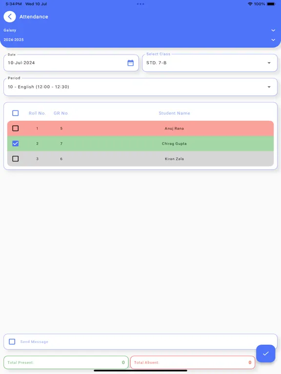
Task: Select the Chirag Gupta name cell
Action: [x=174, y=144]
